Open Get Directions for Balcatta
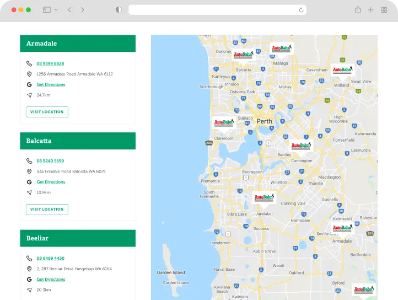398x300 pixels. click(x=51, y=182)
